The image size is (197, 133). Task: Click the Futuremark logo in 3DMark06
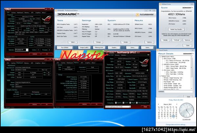[x=145, y=14]
